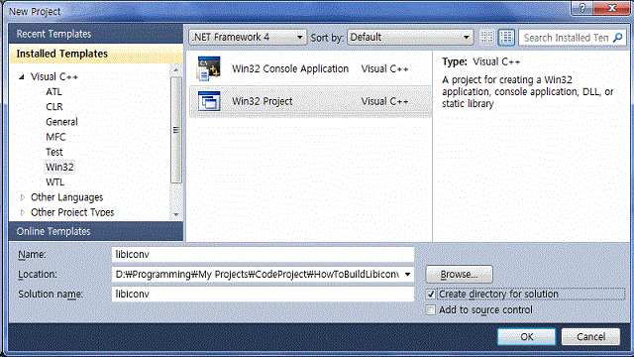Screen dimensions: 634x357
Task: Click the Visual C++ tree label
Action: tap(54, 76)
